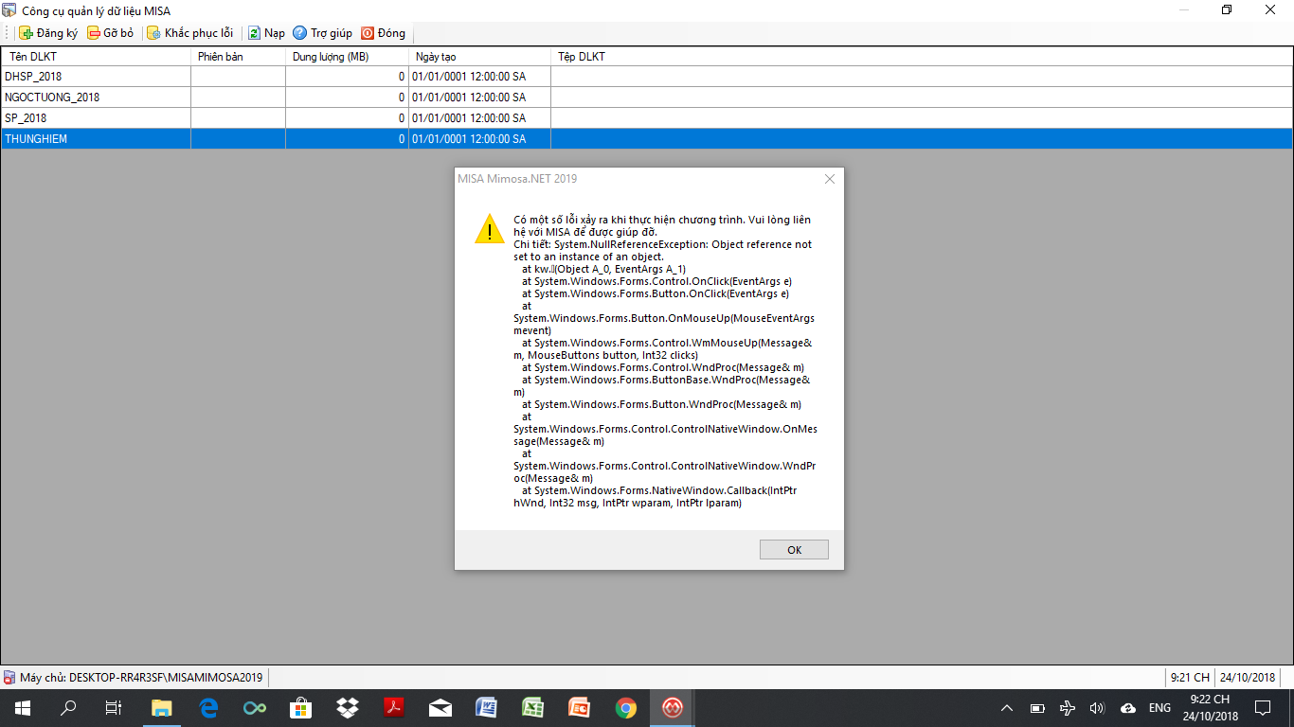Sort by Tên DLKT column header
This screenshot has width=1294, height=727.
pos(96,57)
